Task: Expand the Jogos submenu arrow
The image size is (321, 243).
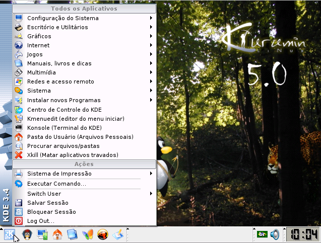Action: (151, 54)
